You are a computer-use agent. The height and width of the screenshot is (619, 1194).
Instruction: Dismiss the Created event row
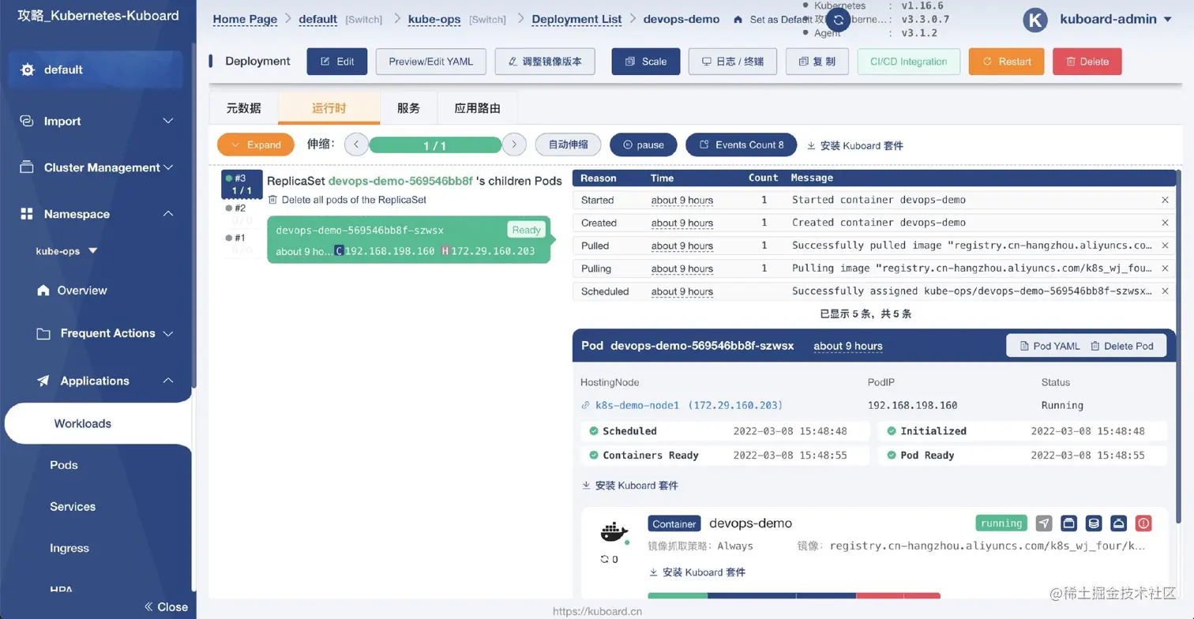pos(1165,223)
